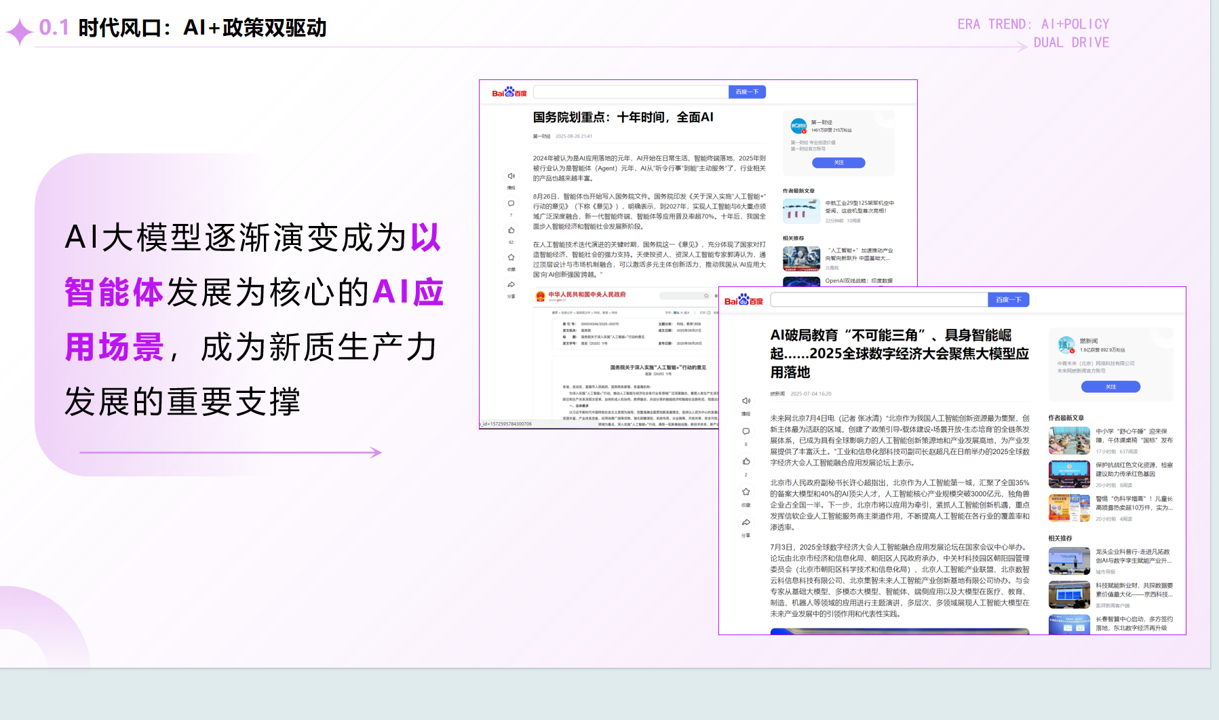Open the 警惕"伪科学增高" article thumbnail
Viewport: 1219px width, 720px height.
coord(1068,508)
